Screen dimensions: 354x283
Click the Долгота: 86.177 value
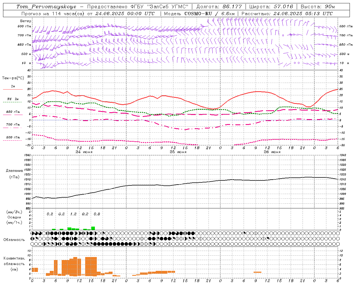tap(219, 7)
